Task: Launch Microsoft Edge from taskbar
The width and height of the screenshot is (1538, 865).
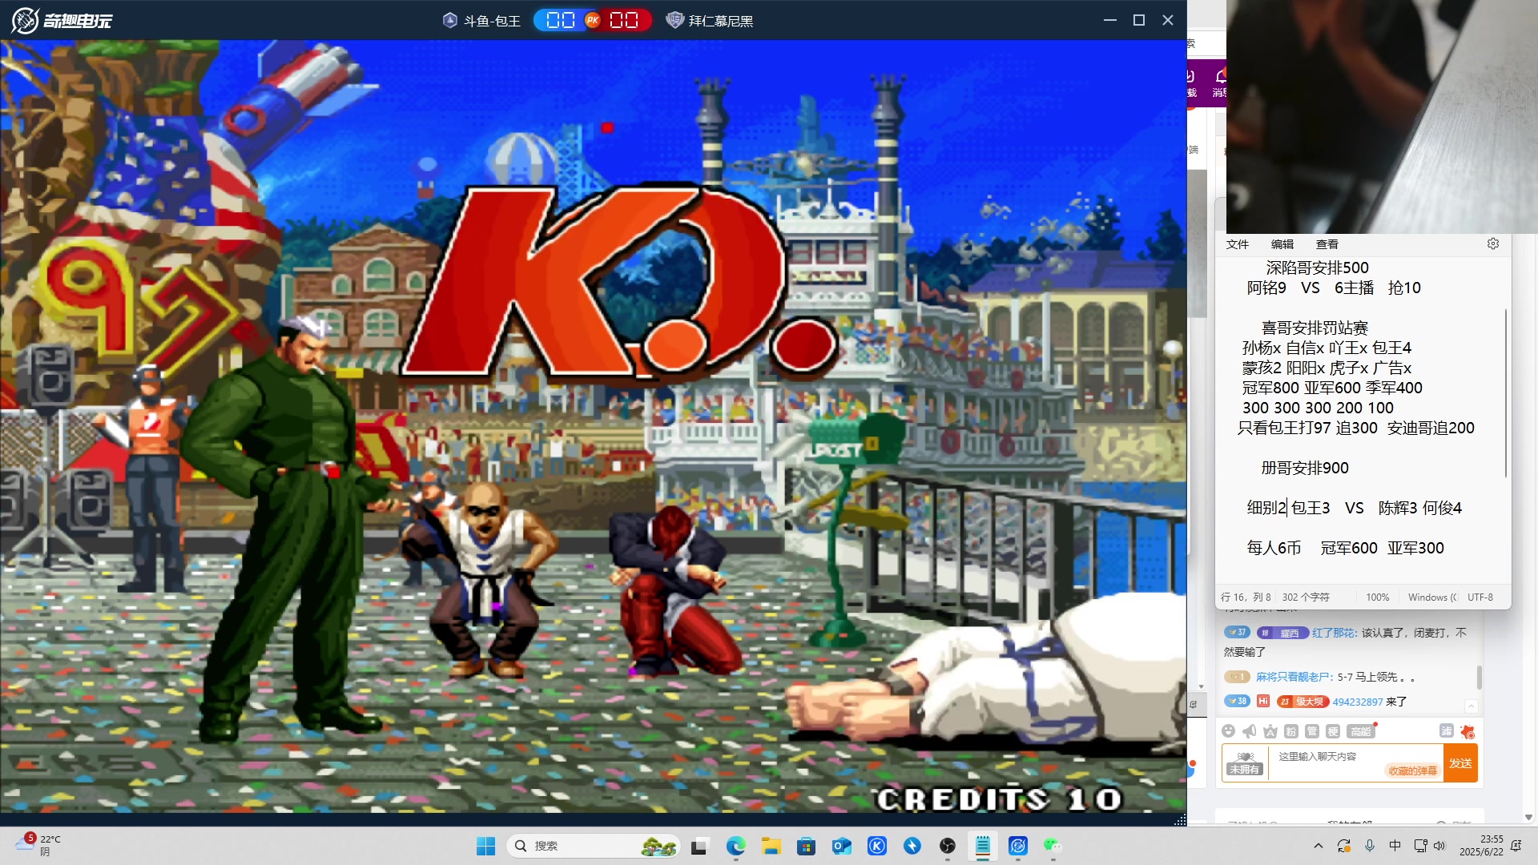Action: (735, 846)
